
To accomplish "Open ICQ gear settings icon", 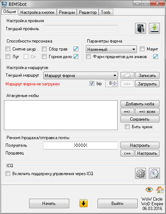I will pyautogui.click(x=154, y=173).
